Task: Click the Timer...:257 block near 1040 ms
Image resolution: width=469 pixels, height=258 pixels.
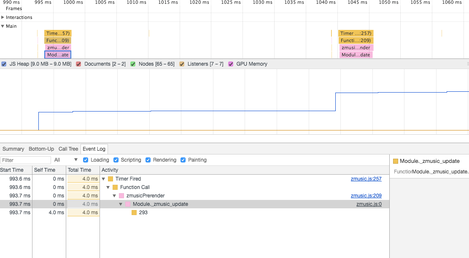Action: tap(355, 33)
